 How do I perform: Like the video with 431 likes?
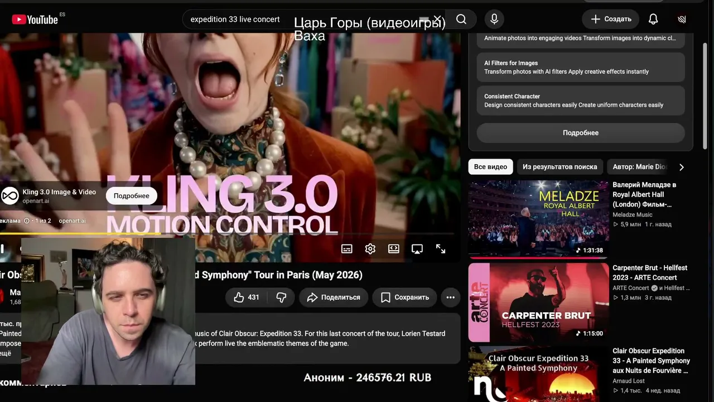247,298
